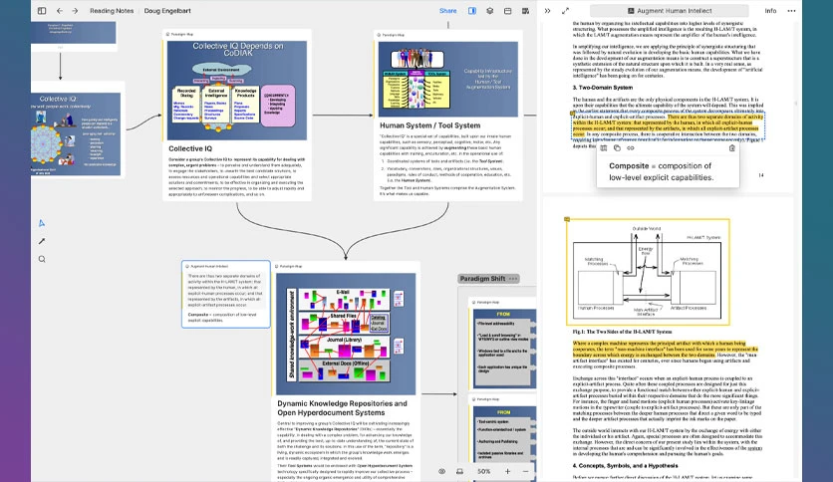Toggle the eye visibility icon near zoom
Image resolution: width=833 pixels, height=482 pixels.
point(442,471)
